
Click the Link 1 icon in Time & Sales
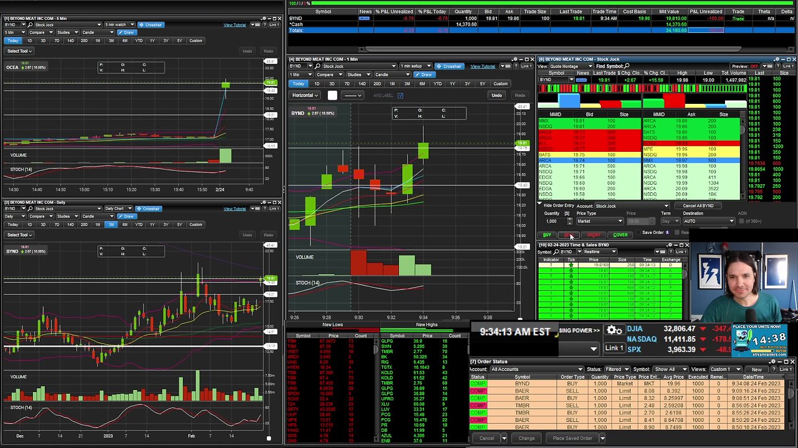click(680, 252)
